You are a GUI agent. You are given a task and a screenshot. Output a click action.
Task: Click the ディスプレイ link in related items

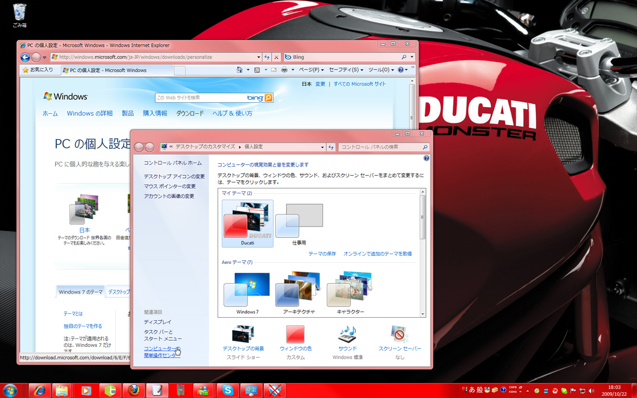[158, 322]
